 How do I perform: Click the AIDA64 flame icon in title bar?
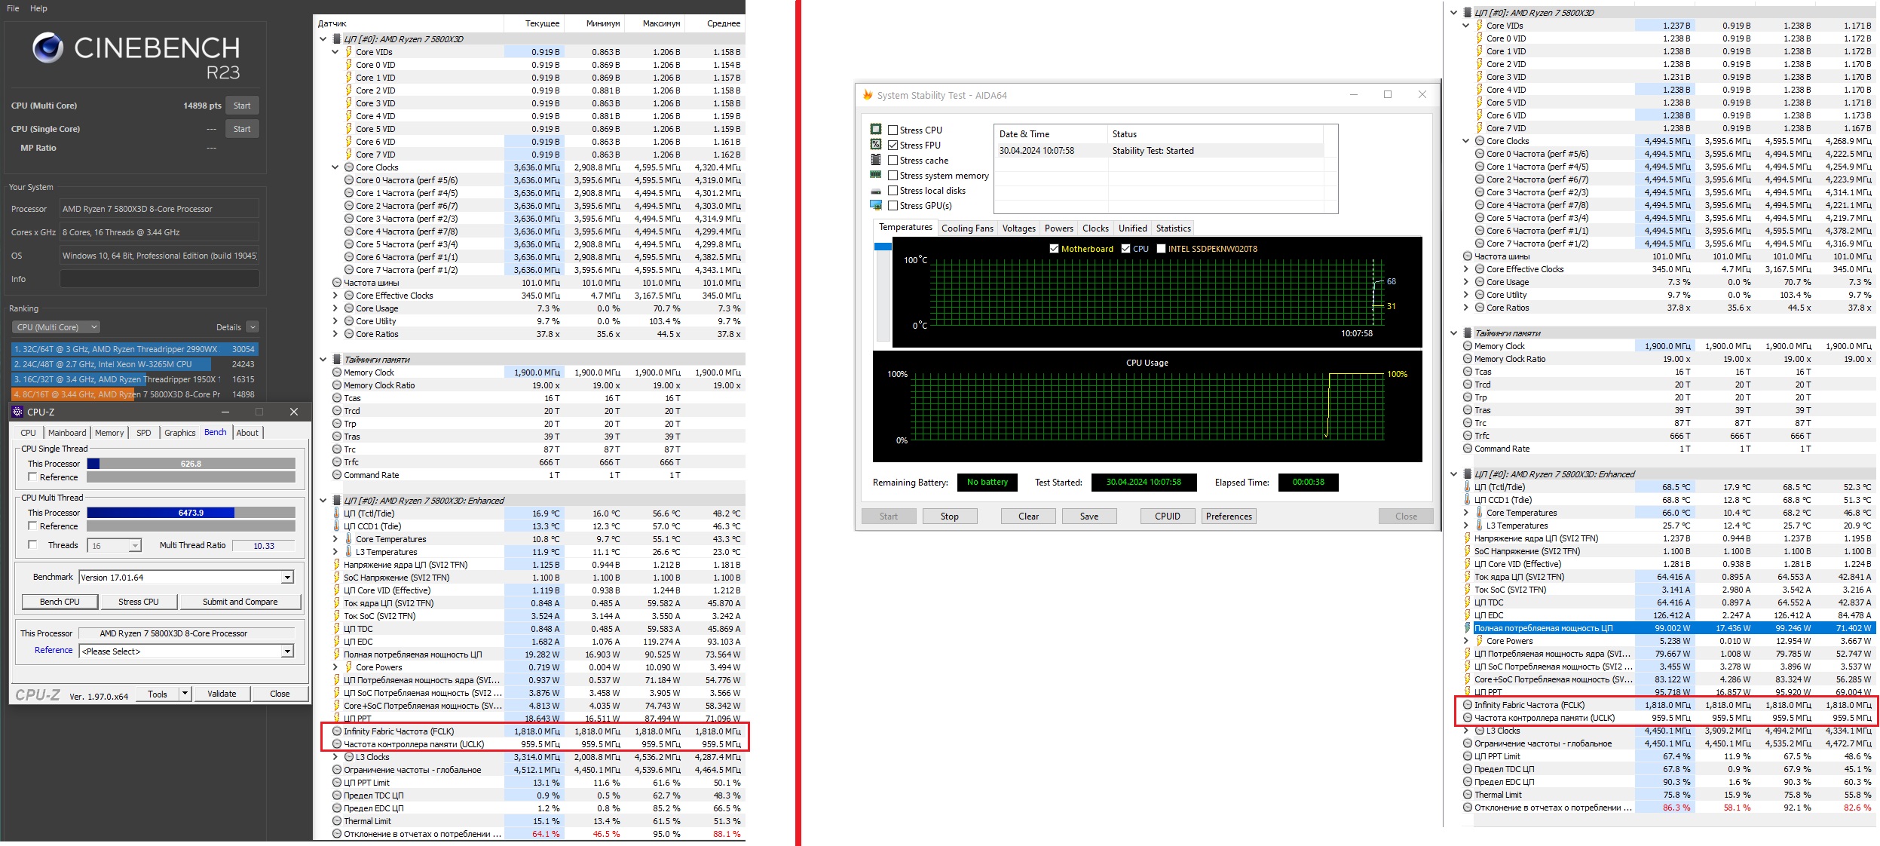coord(868,95)
